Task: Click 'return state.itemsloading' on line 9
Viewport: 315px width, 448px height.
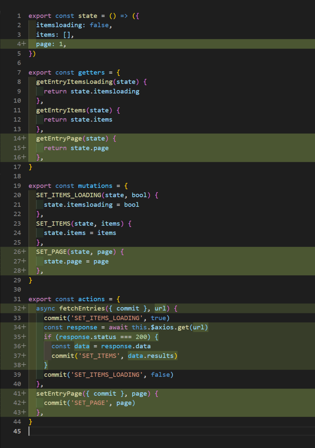Action: pos(91,91)
